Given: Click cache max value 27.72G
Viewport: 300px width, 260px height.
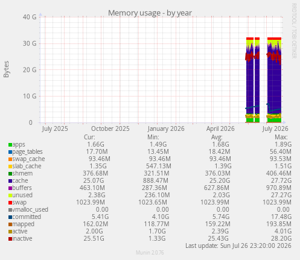Looking at the screenshot, I should (x=281, y=181).
